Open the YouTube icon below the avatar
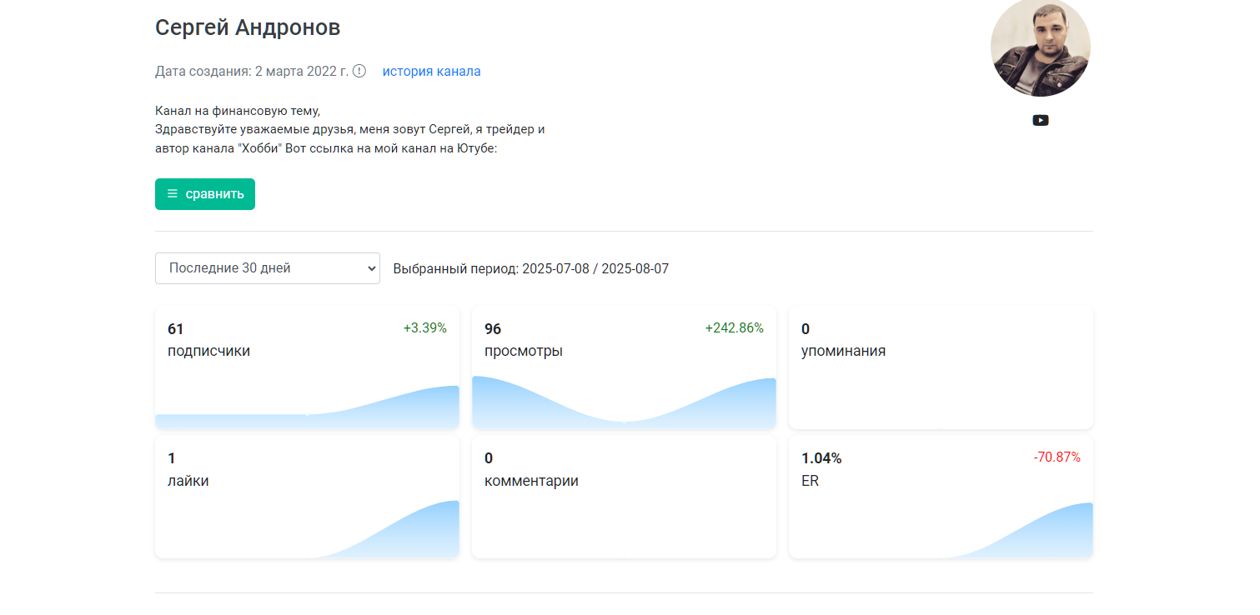The width and height of the screenshot is (1260, 615). click(1040, 120)
